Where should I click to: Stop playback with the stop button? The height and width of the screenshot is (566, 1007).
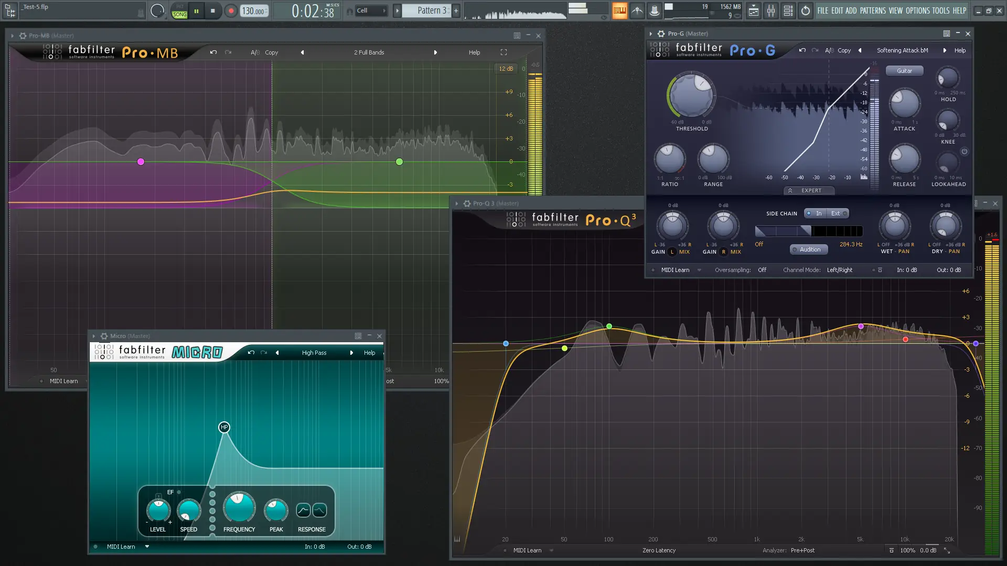(212, 10)
